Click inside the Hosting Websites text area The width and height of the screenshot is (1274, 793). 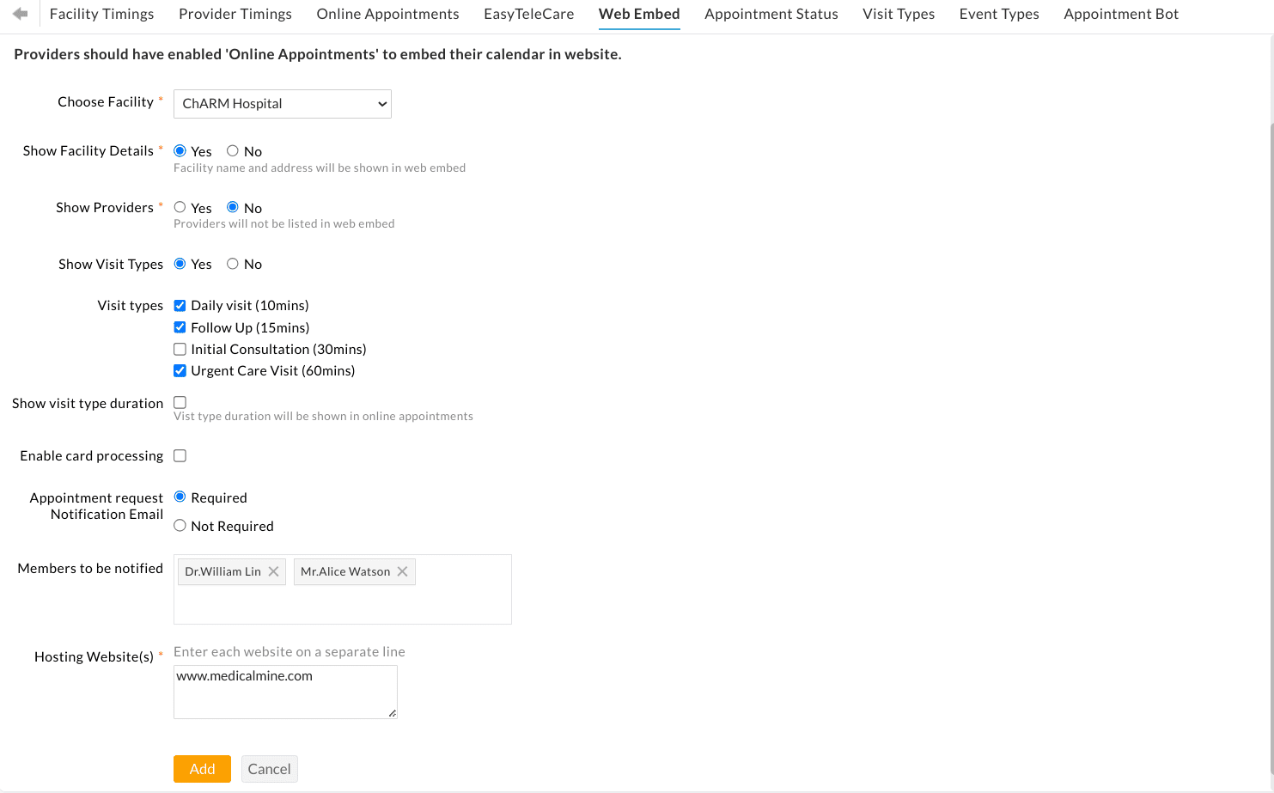284,692
